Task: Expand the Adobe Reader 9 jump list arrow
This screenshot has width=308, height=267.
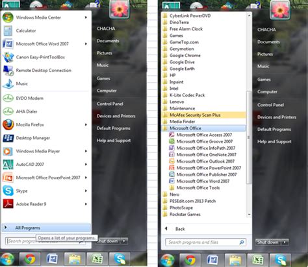Action: (86, 204)
